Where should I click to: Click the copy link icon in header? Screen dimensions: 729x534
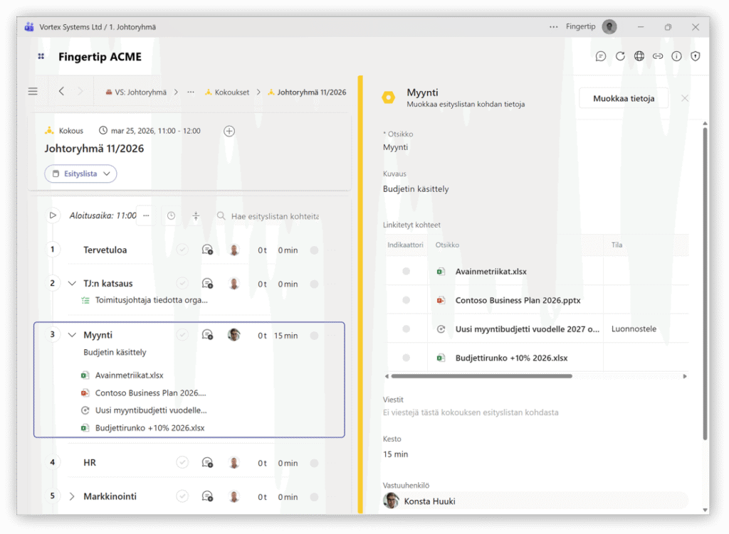pos(658,56)
